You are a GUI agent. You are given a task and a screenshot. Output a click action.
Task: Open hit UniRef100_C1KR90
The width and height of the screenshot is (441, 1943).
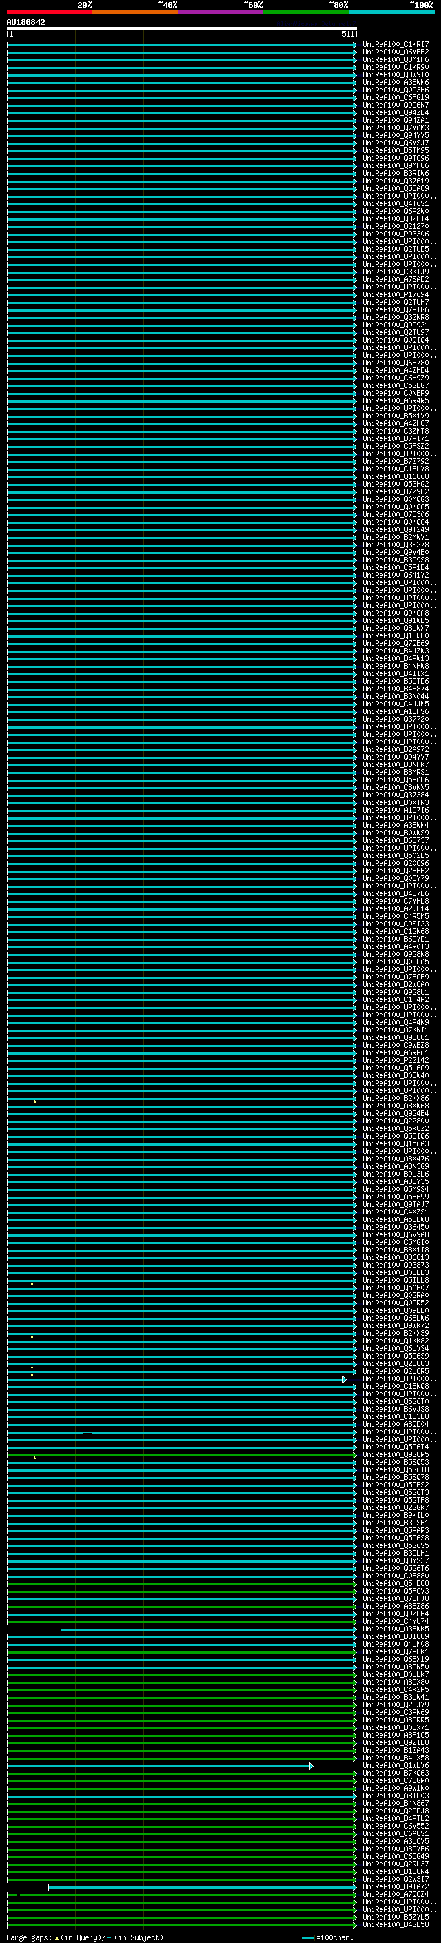point(396,67)
